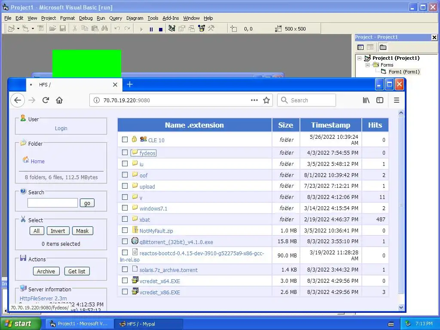Screen dimensions: 440x330
Task: Collapse the Forms folder tree node
Action: pos(368,65)
